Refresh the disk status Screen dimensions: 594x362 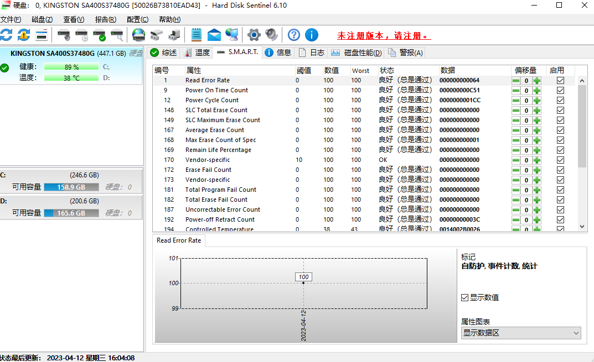(x=7, y=34)
